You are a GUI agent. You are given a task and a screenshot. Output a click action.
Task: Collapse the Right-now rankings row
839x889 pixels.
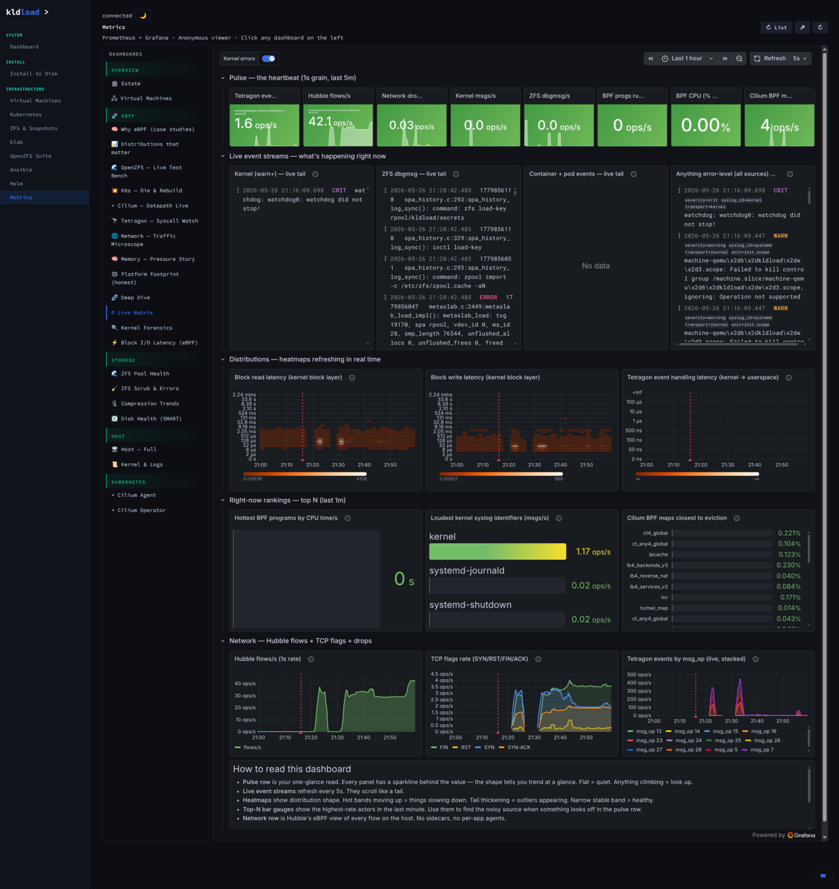pos(223,501)
